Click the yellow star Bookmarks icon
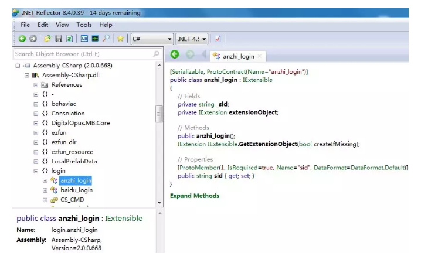 click(120, 39)
